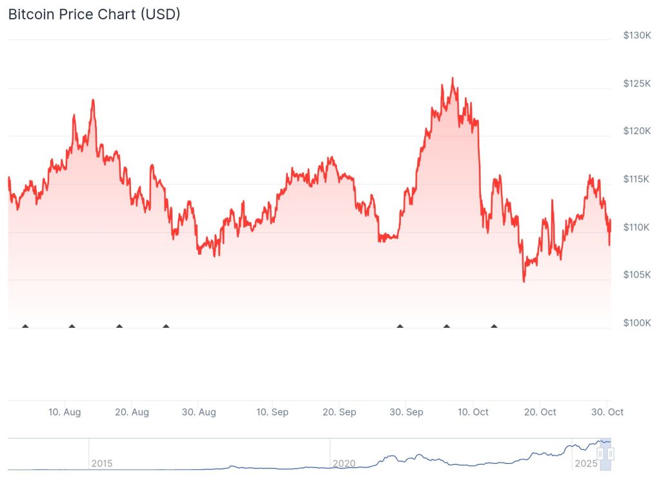Viewport: 661px width, 482px height.
Task: Click the 10. Sep x-axis date label
Action: pos(272,412)
